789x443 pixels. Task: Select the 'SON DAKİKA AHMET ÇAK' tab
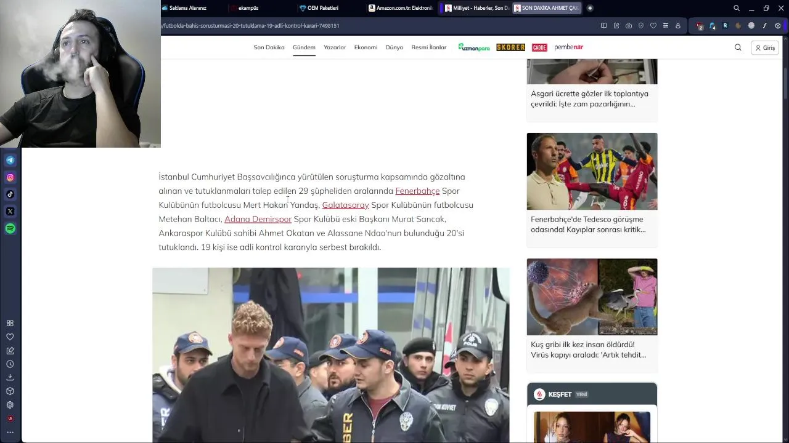tap(546, 8)
